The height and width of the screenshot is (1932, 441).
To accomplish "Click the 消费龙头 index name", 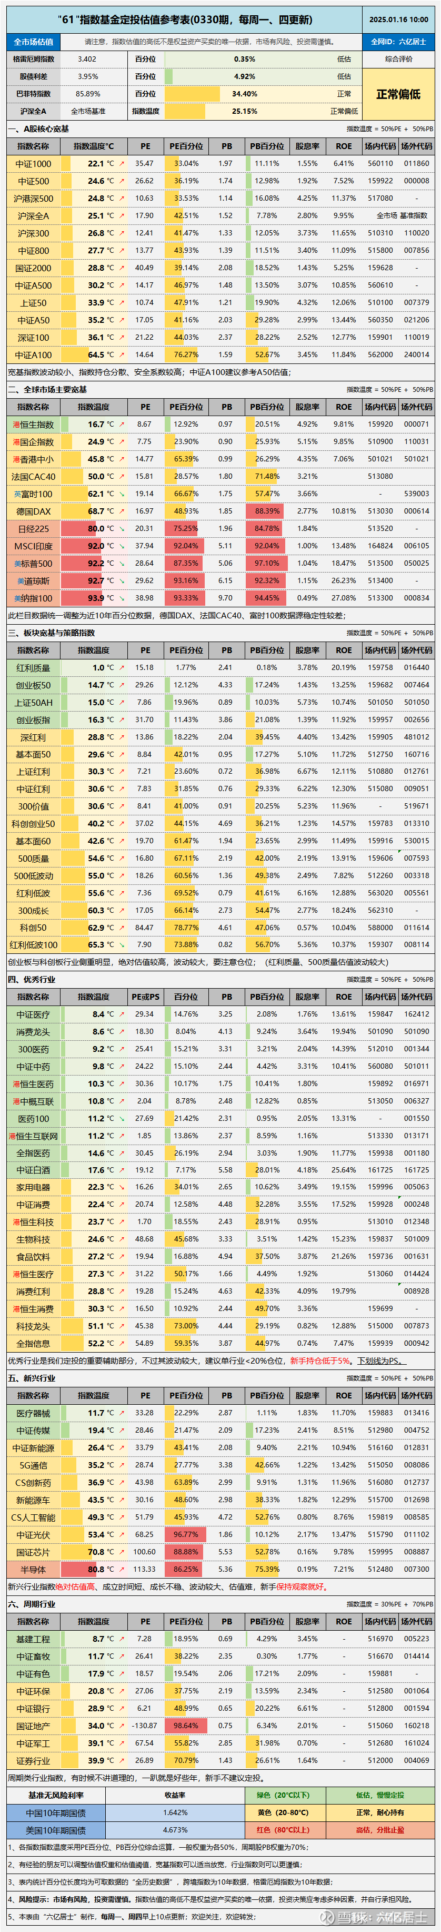I will click(34, 1032).
